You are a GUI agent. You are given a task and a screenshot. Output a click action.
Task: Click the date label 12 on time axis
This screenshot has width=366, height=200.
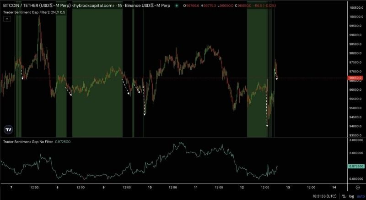point(242,187)
